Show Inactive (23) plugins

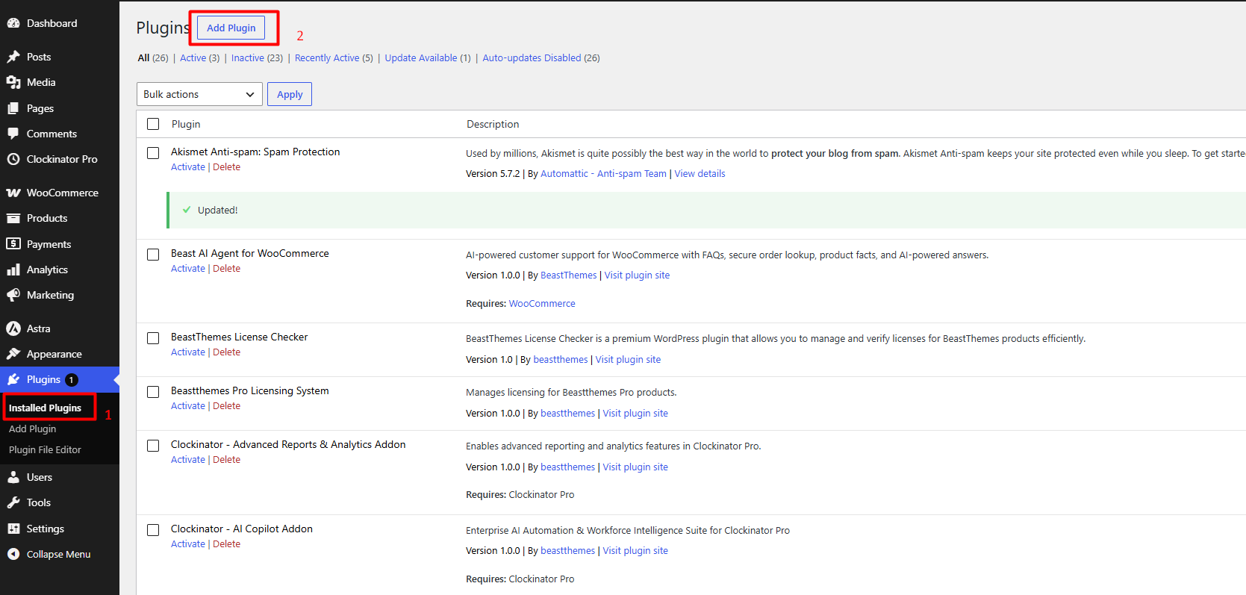[x=257, y=57]
